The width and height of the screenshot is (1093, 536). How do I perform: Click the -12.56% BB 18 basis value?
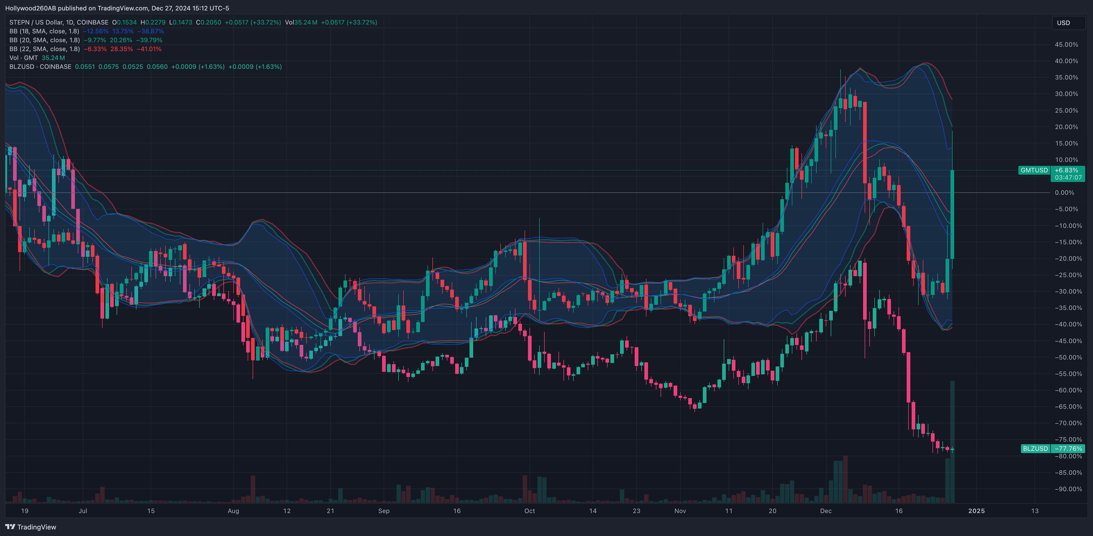[96, 31]
